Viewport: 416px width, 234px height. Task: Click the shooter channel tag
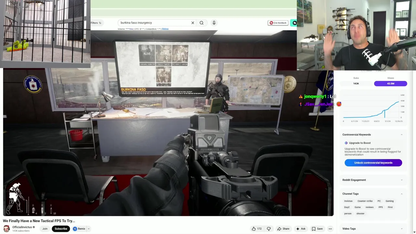tap(360, 214)
